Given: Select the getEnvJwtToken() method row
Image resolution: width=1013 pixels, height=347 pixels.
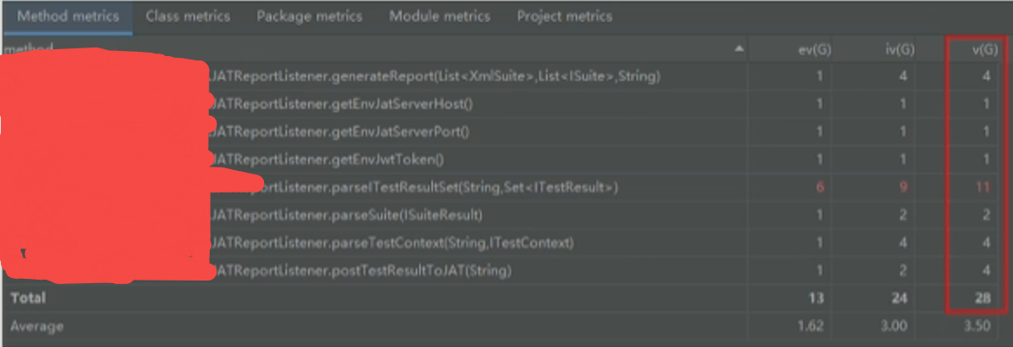Looking at the screenshot, I should (332, 160).
